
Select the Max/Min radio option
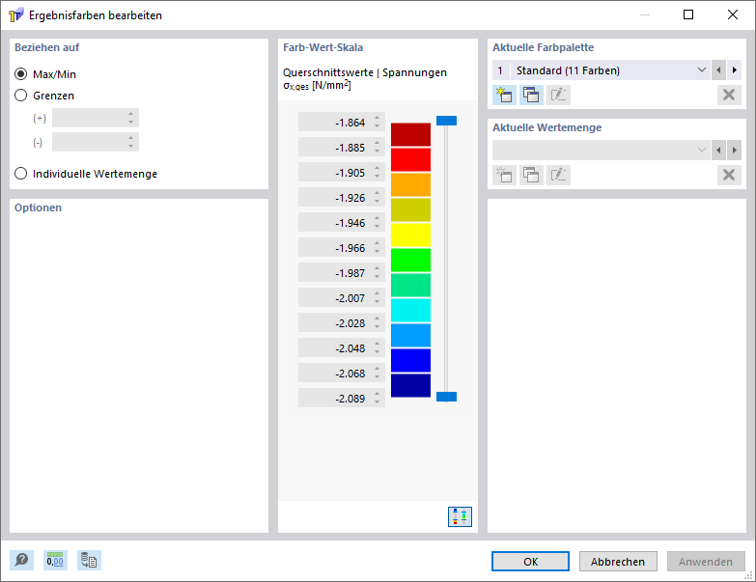coord(20,74)
